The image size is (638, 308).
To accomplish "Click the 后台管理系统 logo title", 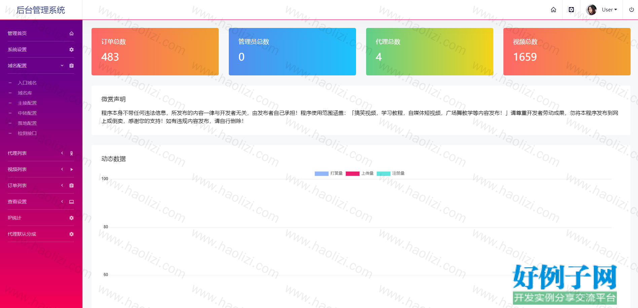I will [x=41, y=10].
